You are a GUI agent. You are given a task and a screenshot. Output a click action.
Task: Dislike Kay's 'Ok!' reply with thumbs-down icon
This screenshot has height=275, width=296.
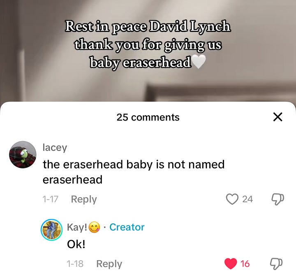(x=277, y=263)
